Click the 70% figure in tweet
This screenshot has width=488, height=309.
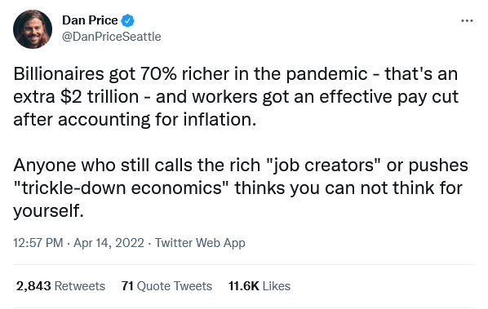point(158,74)
